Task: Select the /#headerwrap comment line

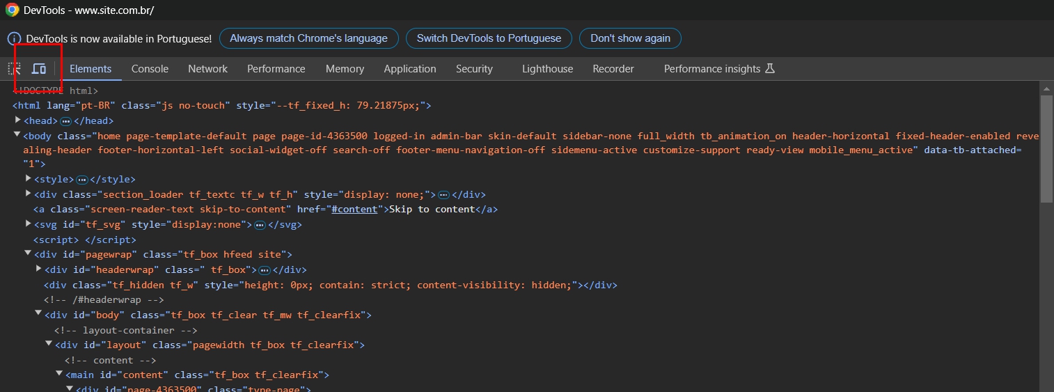Action: (104, 300)
